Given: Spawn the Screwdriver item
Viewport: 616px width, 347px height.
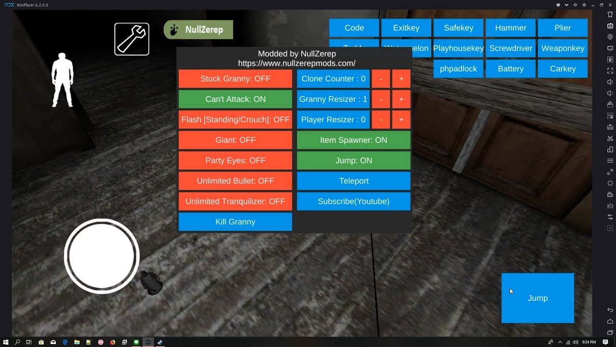Looking at the screenshot, I should tap(511, 48).
